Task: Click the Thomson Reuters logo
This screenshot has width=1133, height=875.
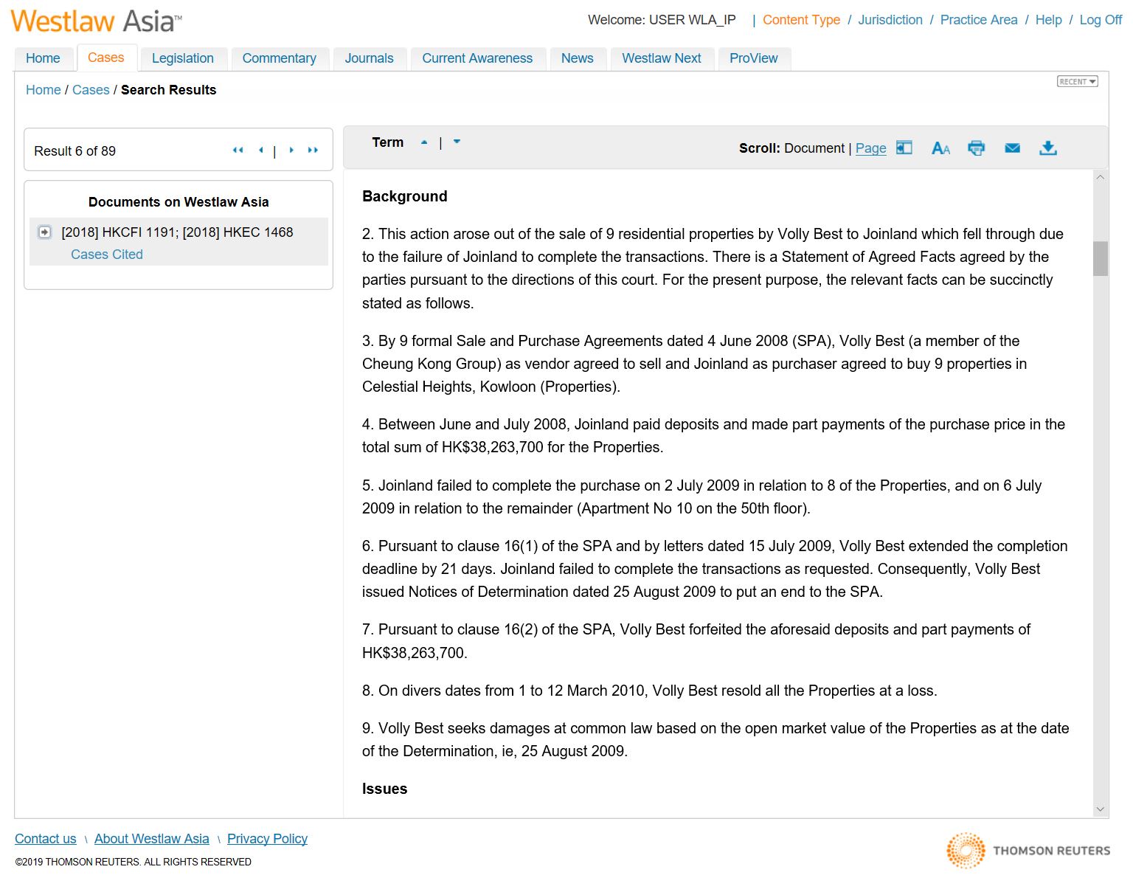Action: (1028, 851)
